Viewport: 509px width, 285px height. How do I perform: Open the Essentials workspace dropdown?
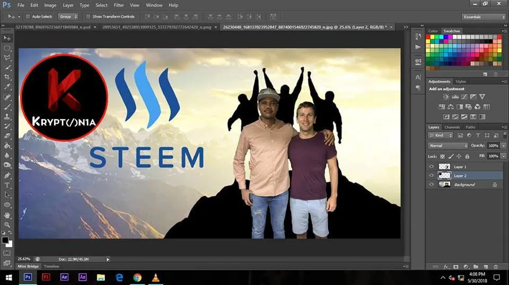coord(484,17)
